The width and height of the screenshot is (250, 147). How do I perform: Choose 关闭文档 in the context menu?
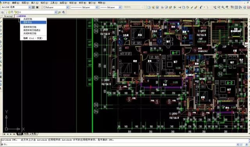[x=28, y=19]
